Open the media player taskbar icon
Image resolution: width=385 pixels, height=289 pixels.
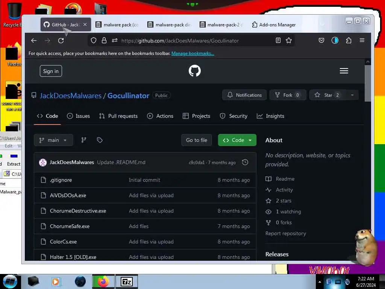coord(56,281)
